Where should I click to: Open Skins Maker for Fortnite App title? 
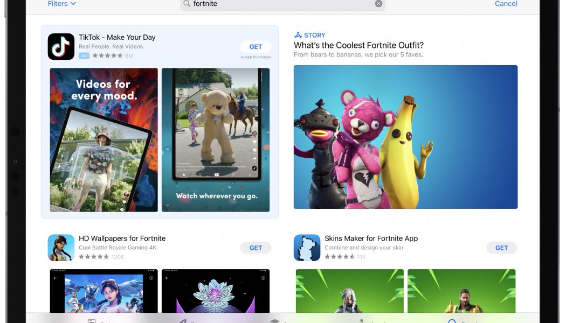point(371,238)
